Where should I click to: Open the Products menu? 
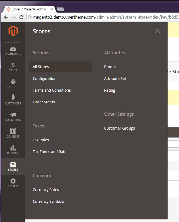coord(13,84)
